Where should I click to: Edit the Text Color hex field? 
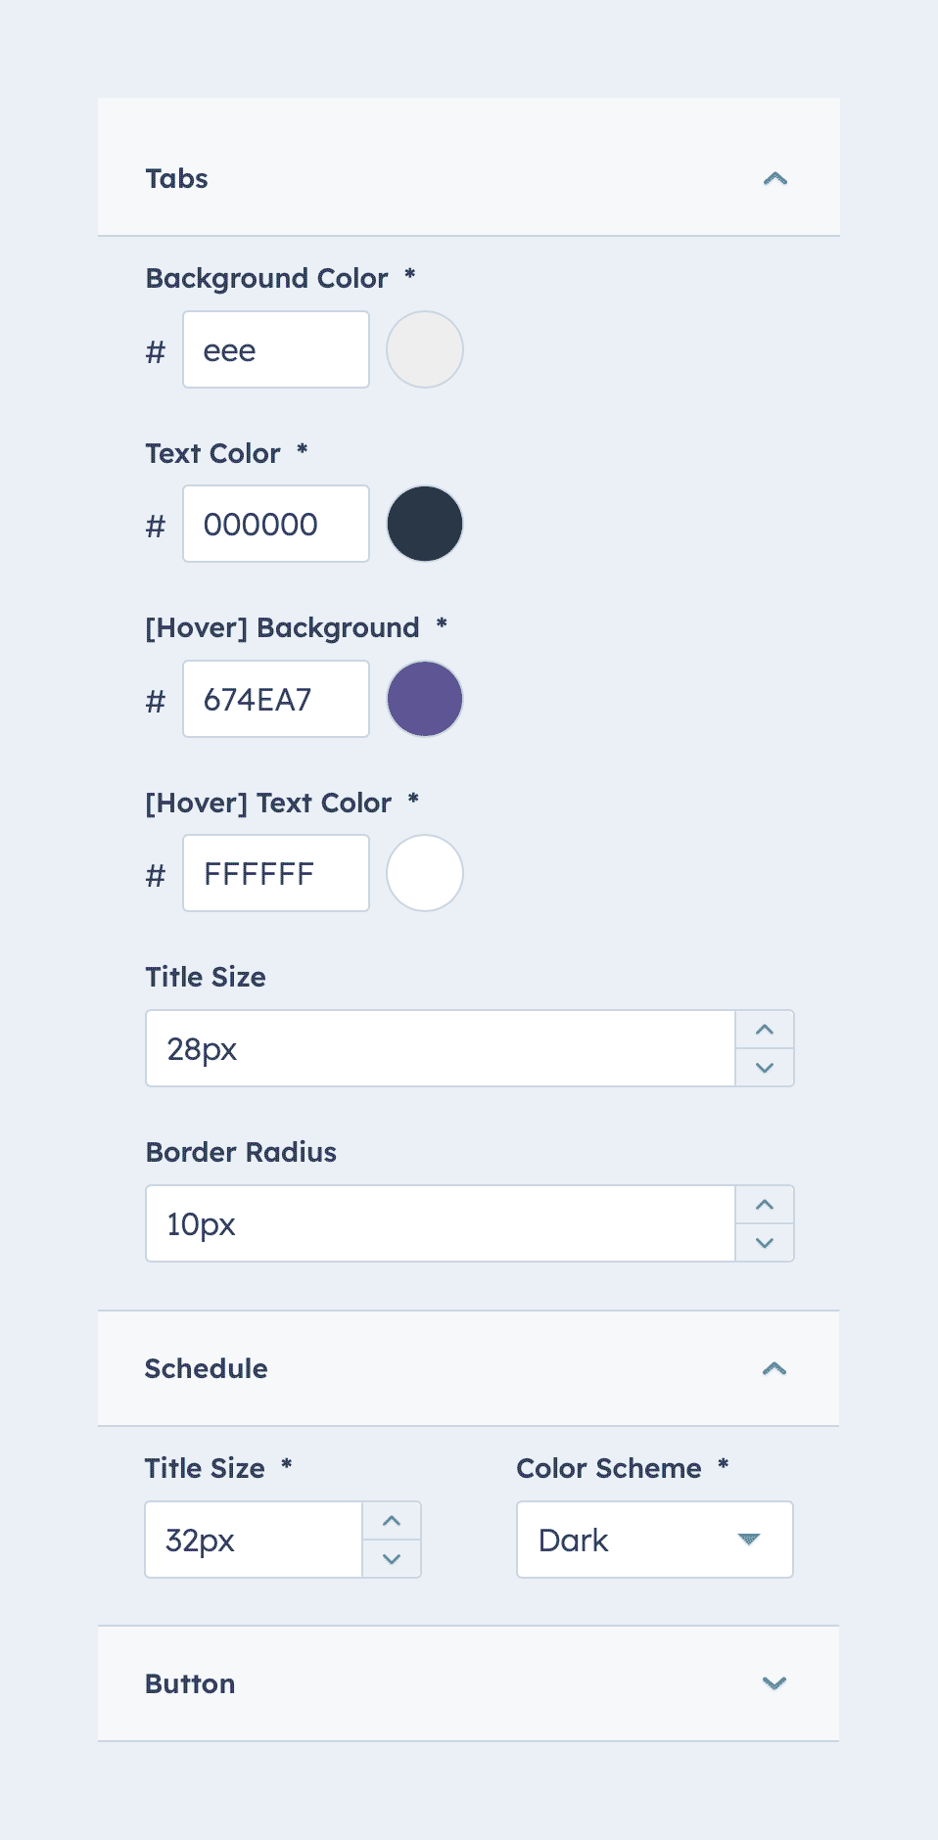275,524
